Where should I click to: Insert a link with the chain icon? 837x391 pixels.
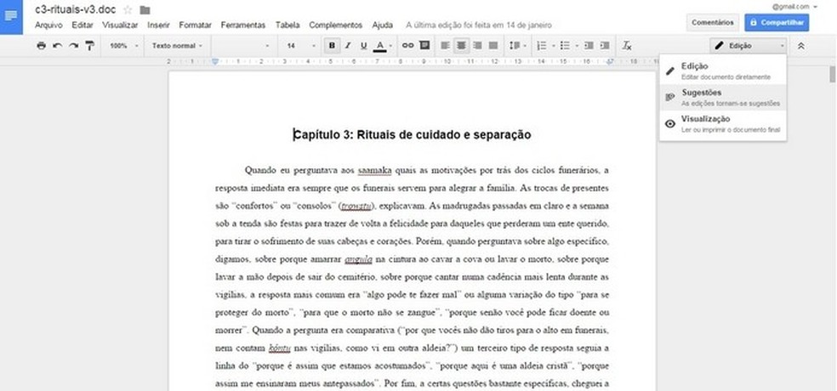point(407,46)
